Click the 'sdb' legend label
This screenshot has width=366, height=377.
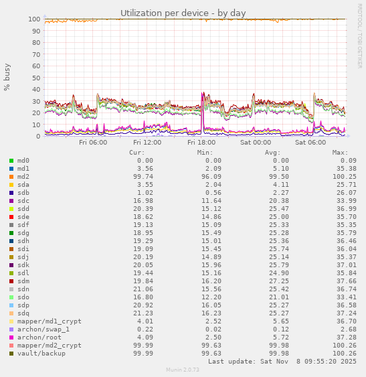tap(23, 193)
